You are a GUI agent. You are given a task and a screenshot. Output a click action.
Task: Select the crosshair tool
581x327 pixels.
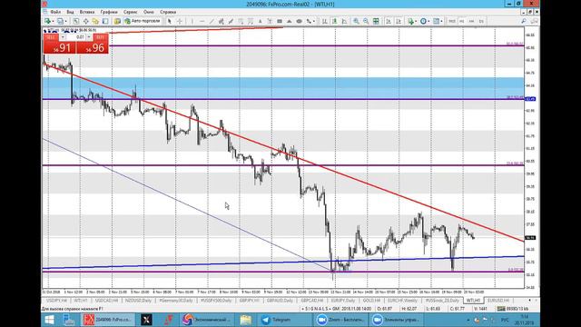coord(180,21)
